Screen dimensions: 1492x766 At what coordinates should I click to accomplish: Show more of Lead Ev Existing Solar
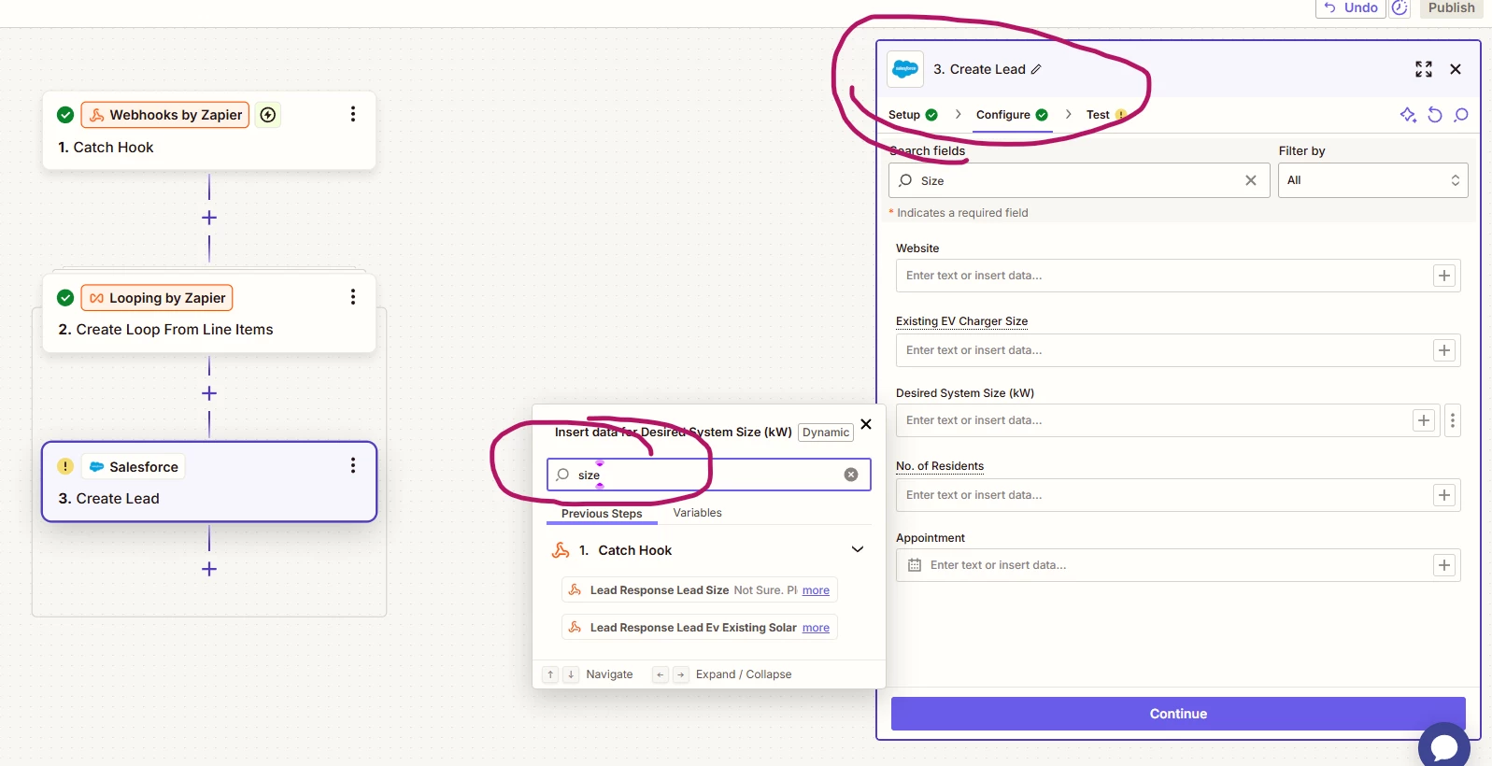(x=816, y=628)
